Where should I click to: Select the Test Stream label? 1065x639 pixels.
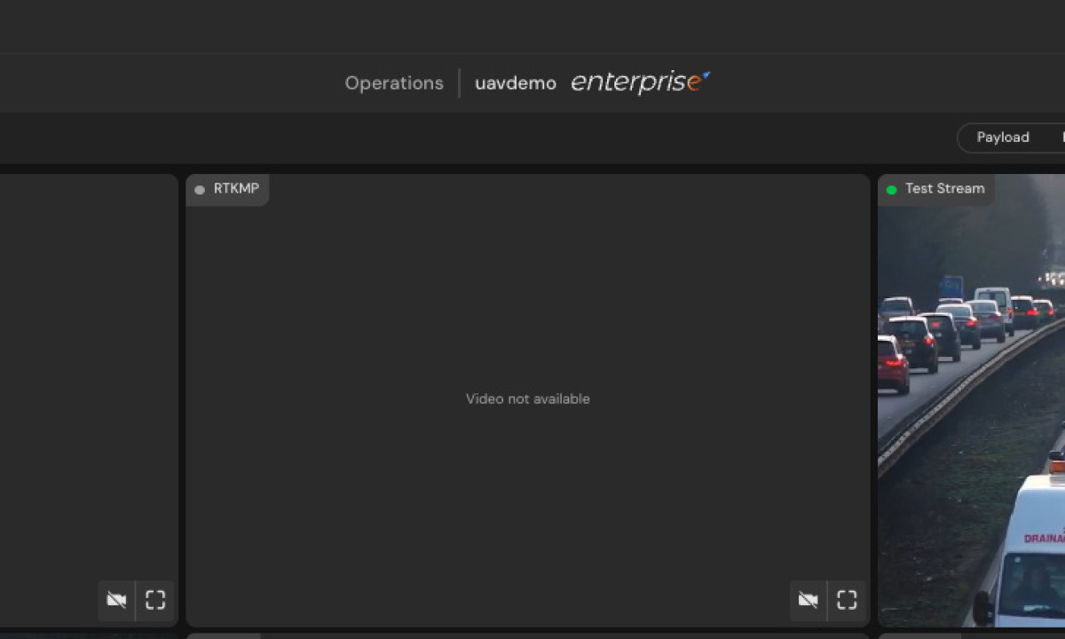(x=945, y=188)
